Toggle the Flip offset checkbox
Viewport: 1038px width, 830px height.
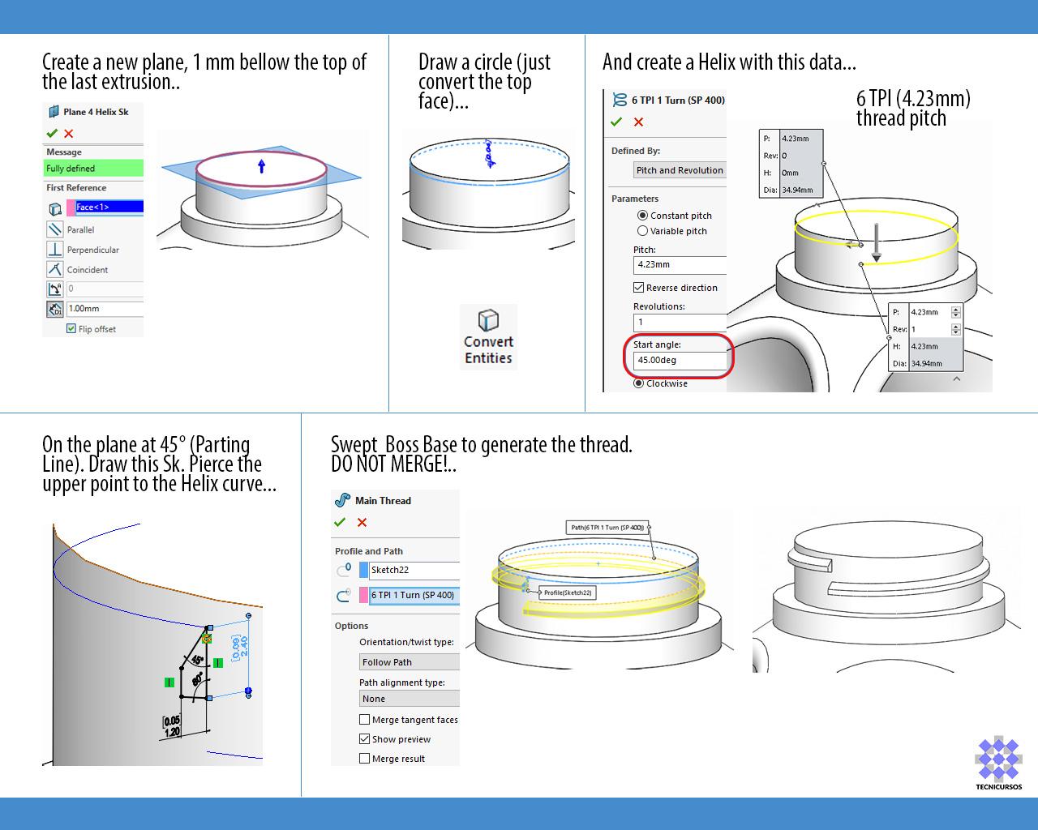71,329
